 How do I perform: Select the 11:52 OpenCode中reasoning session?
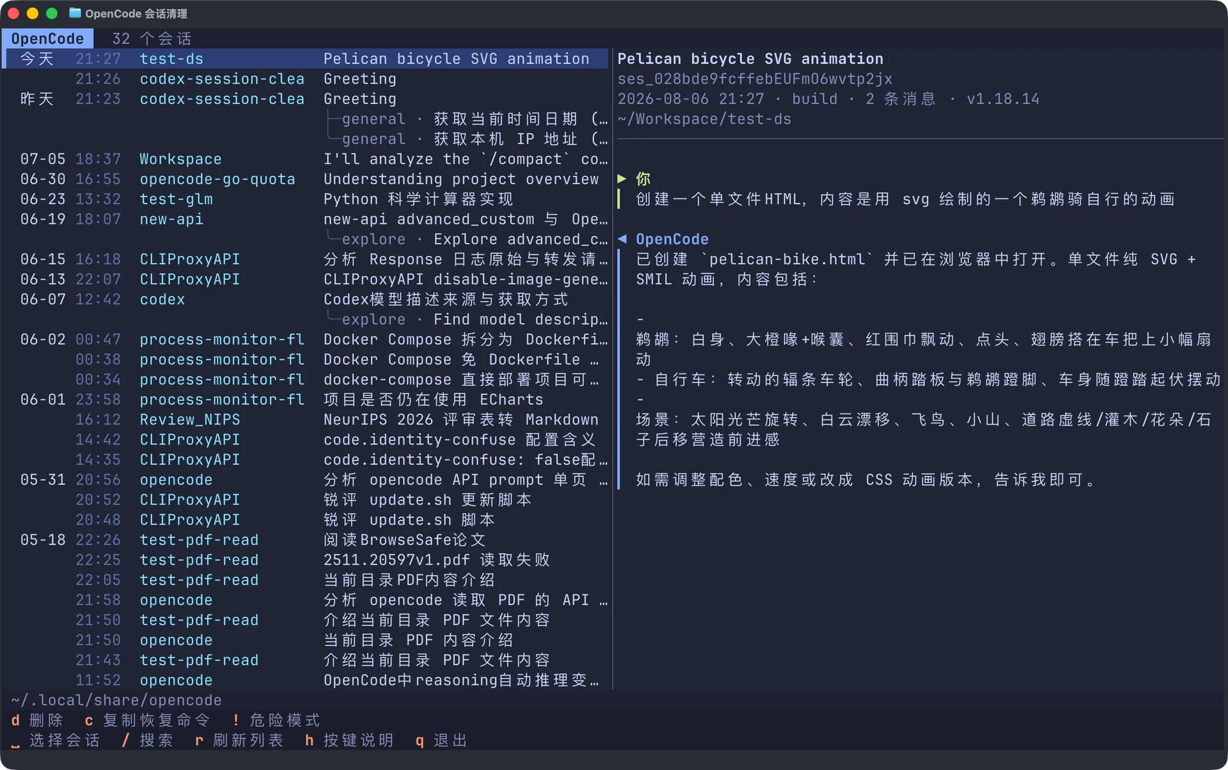pos(306,680)
